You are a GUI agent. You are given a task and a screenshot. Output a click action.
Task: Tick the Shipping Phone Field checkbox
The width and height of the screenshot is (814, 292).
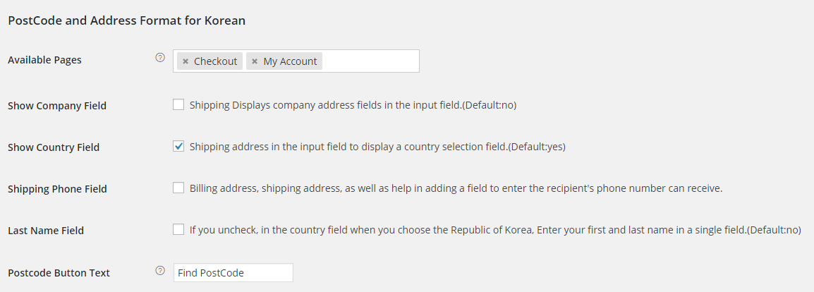178,188
